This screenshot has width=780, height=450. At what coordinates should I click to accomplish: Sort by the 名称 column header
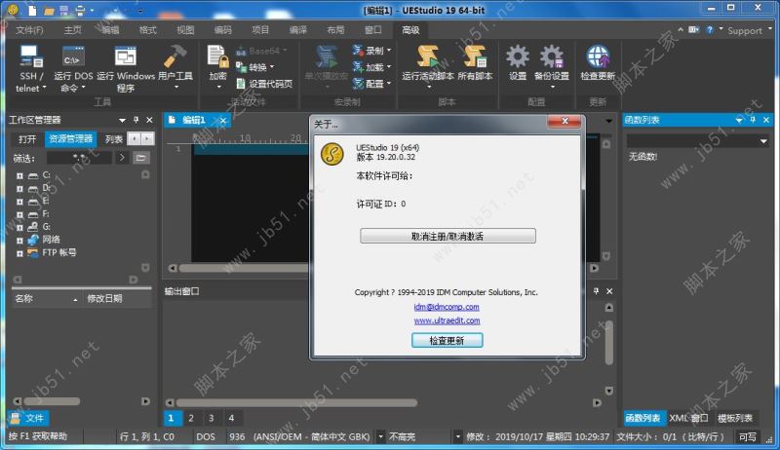click(x=46, y=298)
